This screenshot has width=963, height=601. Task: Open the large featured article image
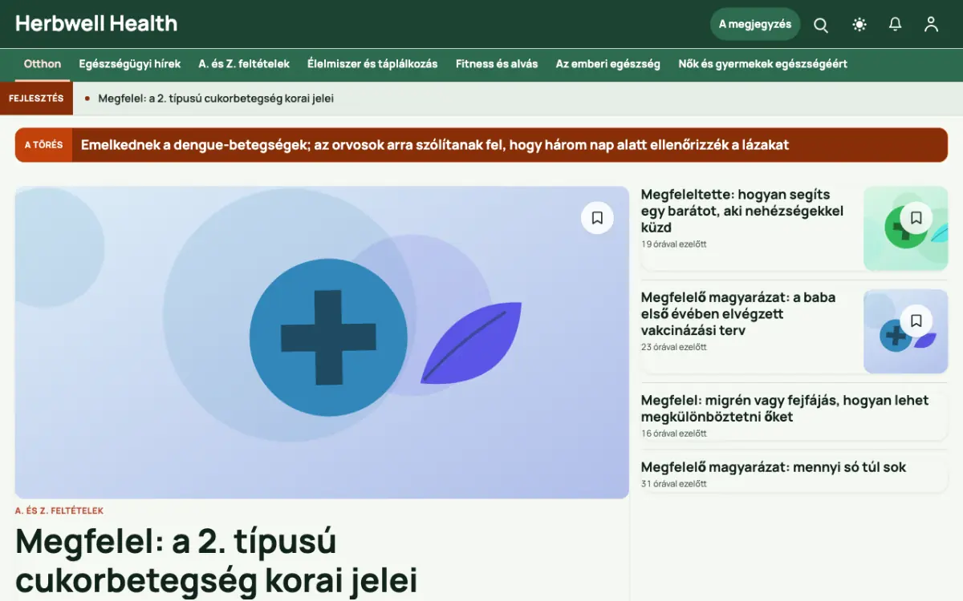pyautogui.click(x=322, y=343)
